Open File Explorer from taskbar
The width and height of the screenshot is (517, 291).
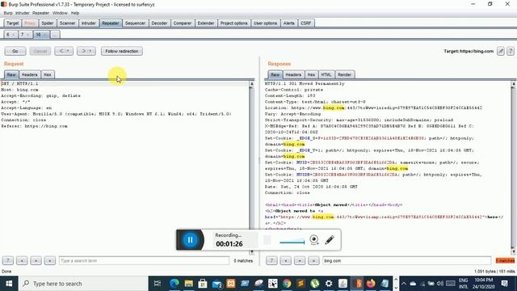[188, 284]
